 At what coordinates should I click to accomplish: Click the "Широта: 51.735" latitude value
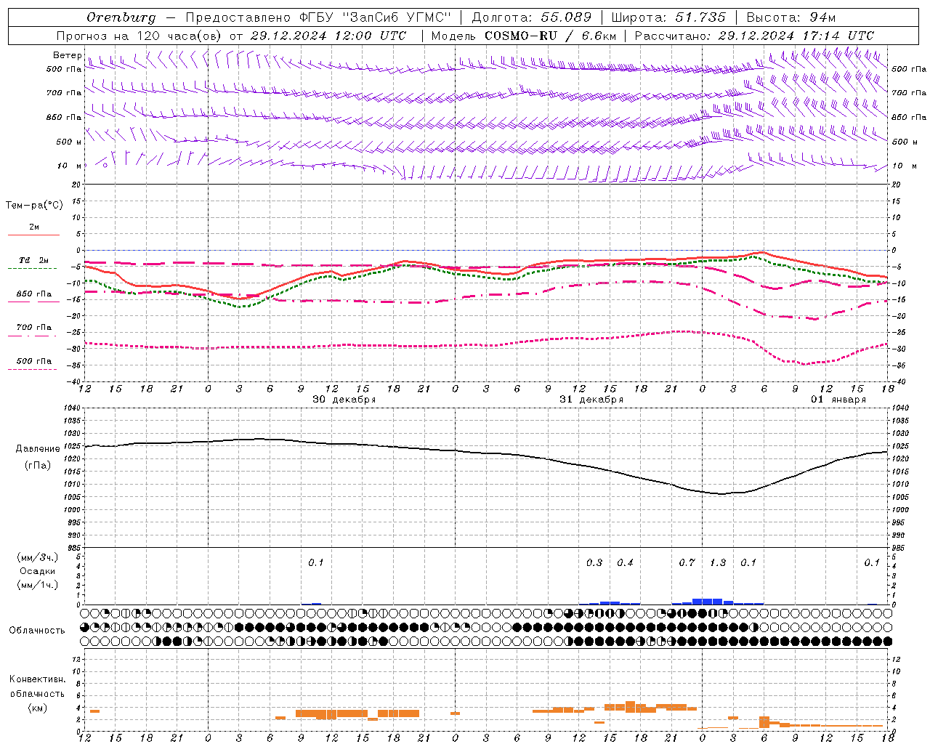[668, 17]
